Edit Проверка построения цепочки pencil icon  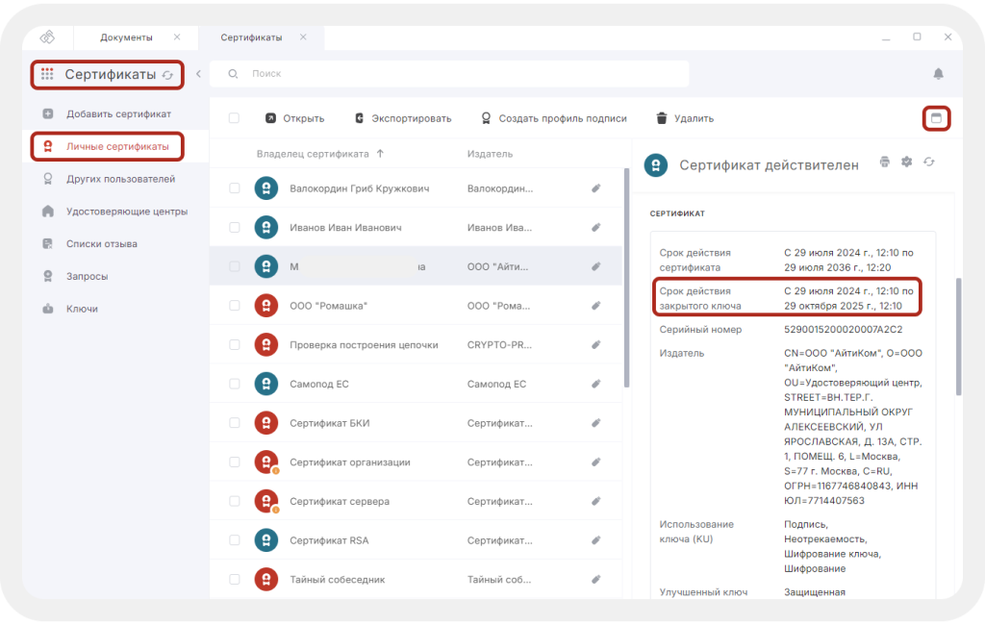[596, 345]
